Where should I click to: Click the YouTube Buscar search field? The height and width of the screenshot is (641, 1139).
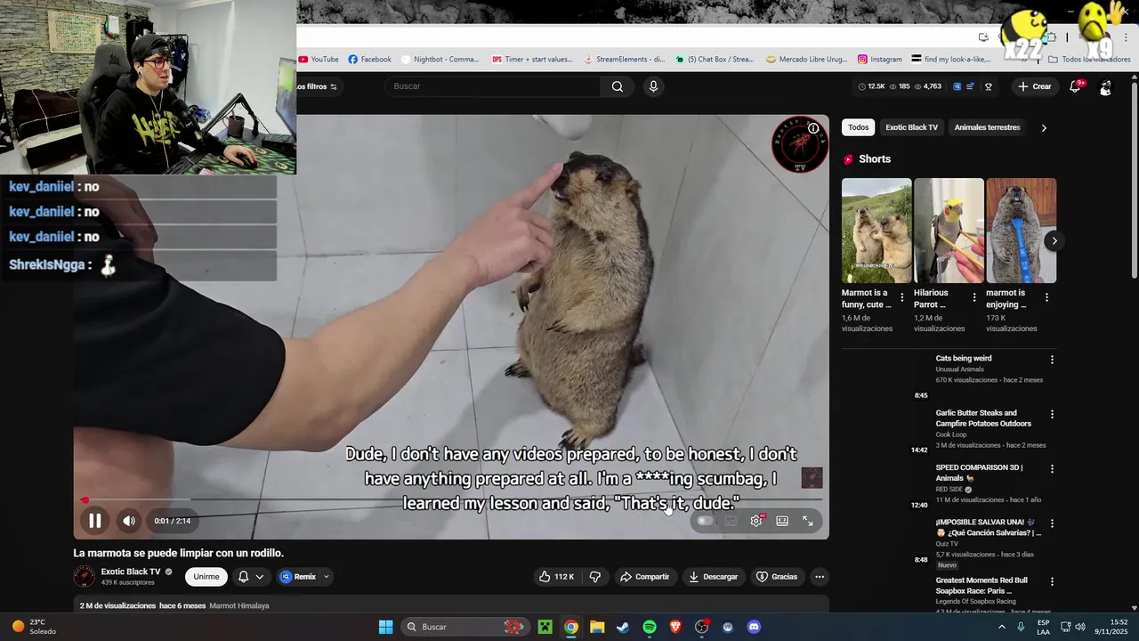(x=494, y=86)
